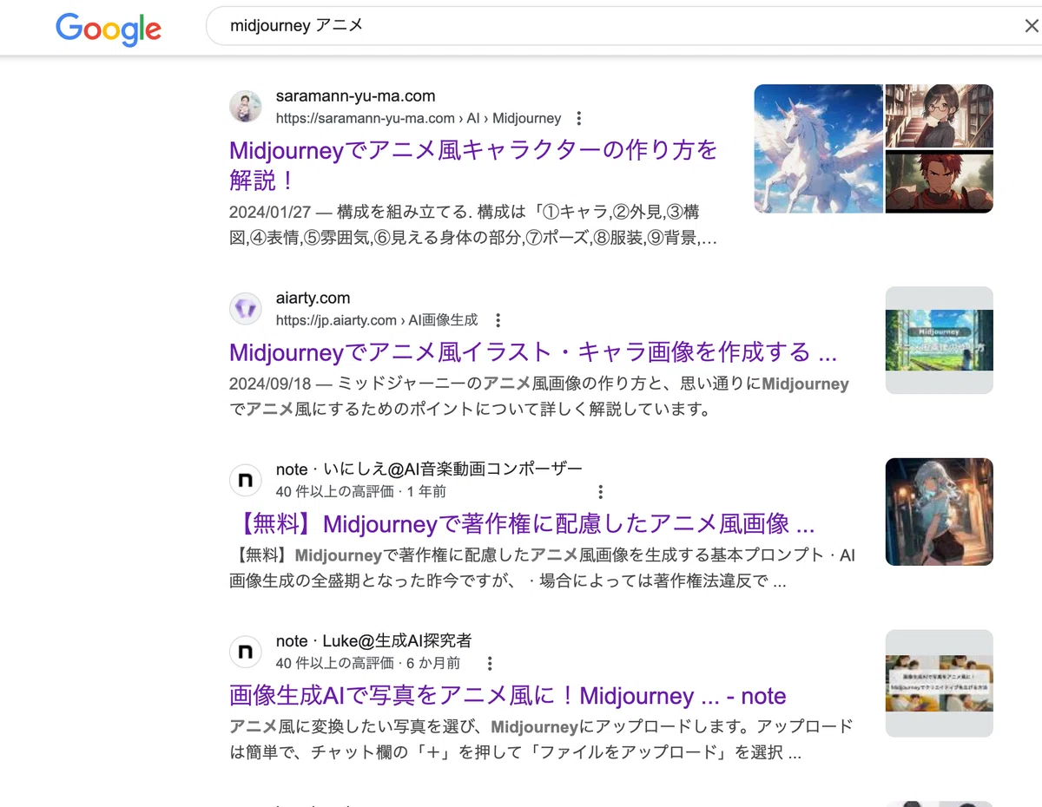Open Midjourneyでアニメ風イラスト・キャラ画像を作成する link

[533, 352]
